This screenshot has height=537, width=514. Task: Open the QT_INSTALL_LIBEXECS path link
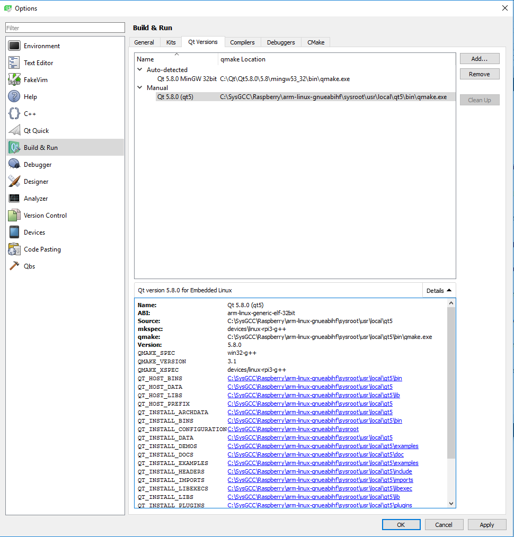click(x=320, y=488)
